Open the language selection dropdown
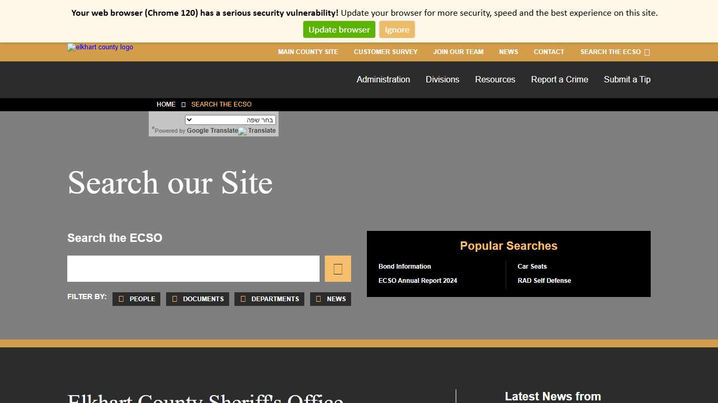The width and height of the screenshot is (718, 403). 230,120
